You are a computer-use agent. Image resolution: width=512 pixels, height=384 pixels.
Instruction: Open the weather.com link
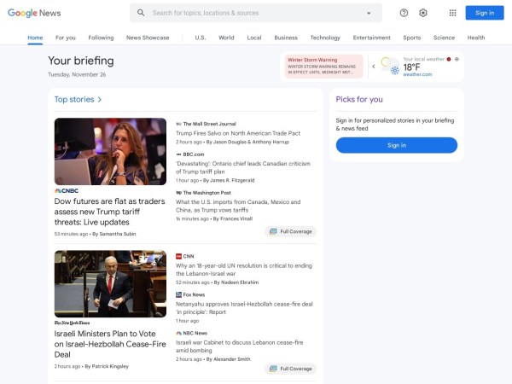click(417, 75)
